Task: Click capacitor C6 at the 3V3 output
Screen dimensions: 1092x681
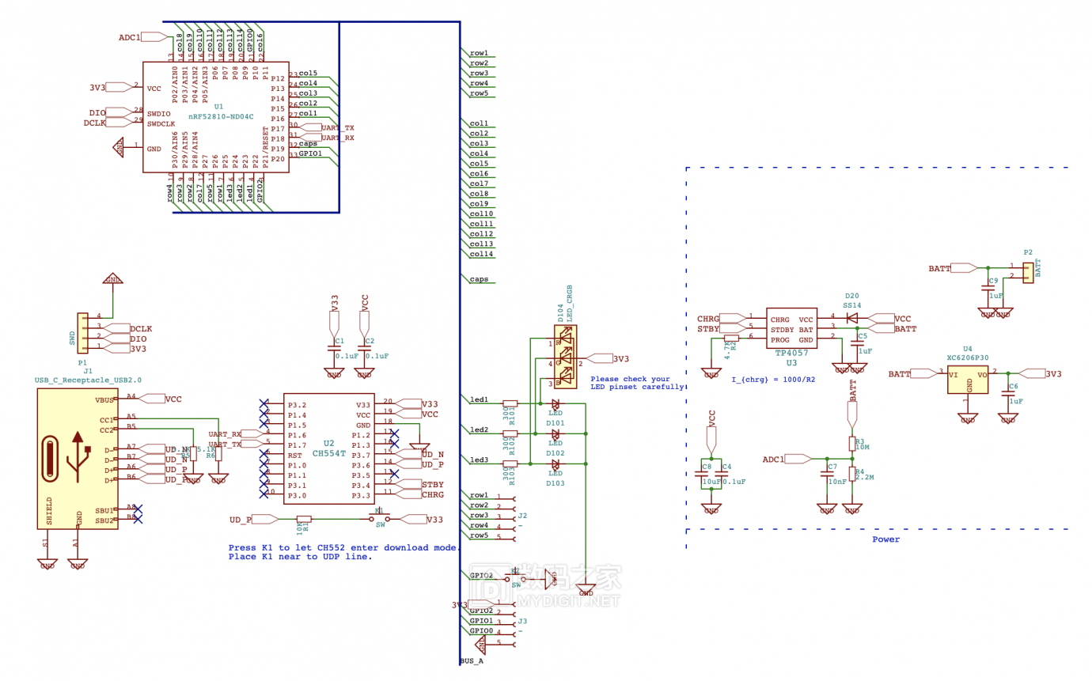Action: tap(1007, 392)
